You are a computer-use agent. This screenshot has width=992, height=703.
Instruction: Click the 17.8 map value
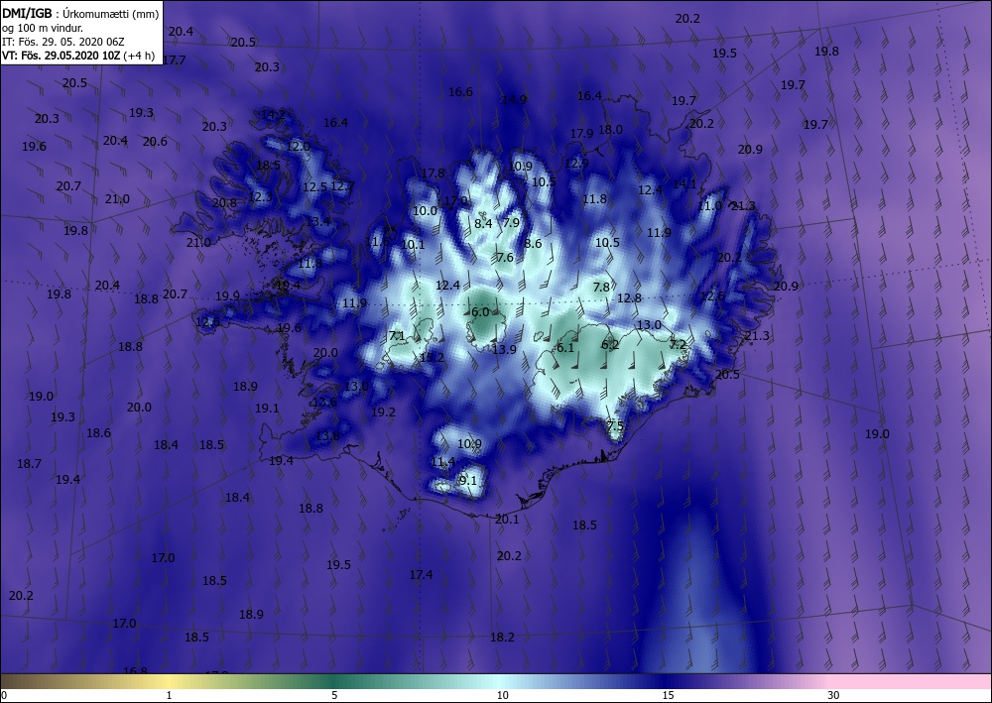point(433,174)
